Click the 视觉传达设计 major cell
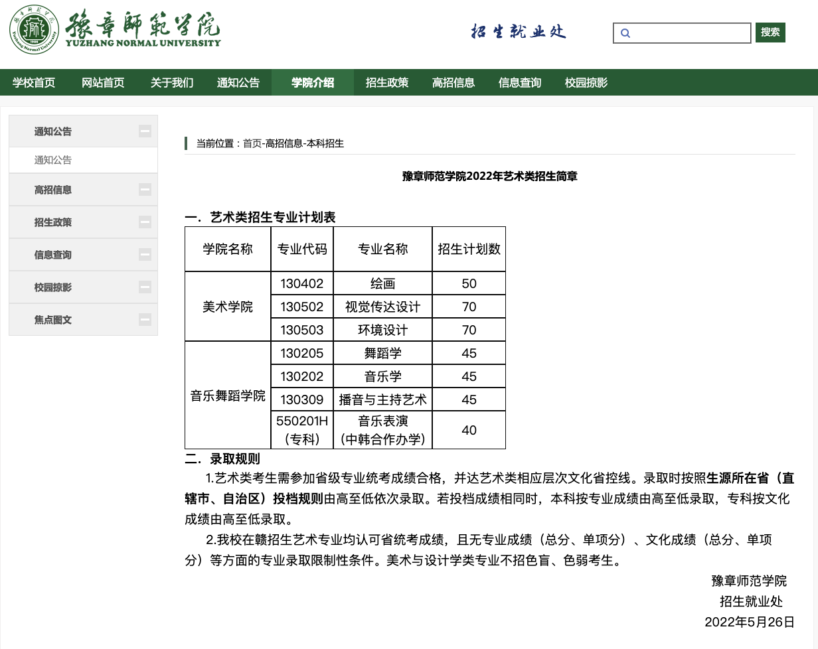This screenshot has height=649, width=818. coord(383,307)
